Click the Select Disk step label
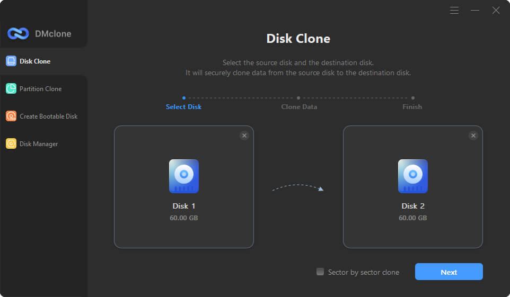The width and height of the screenshot is (510, 297). (x=183, y=107)
